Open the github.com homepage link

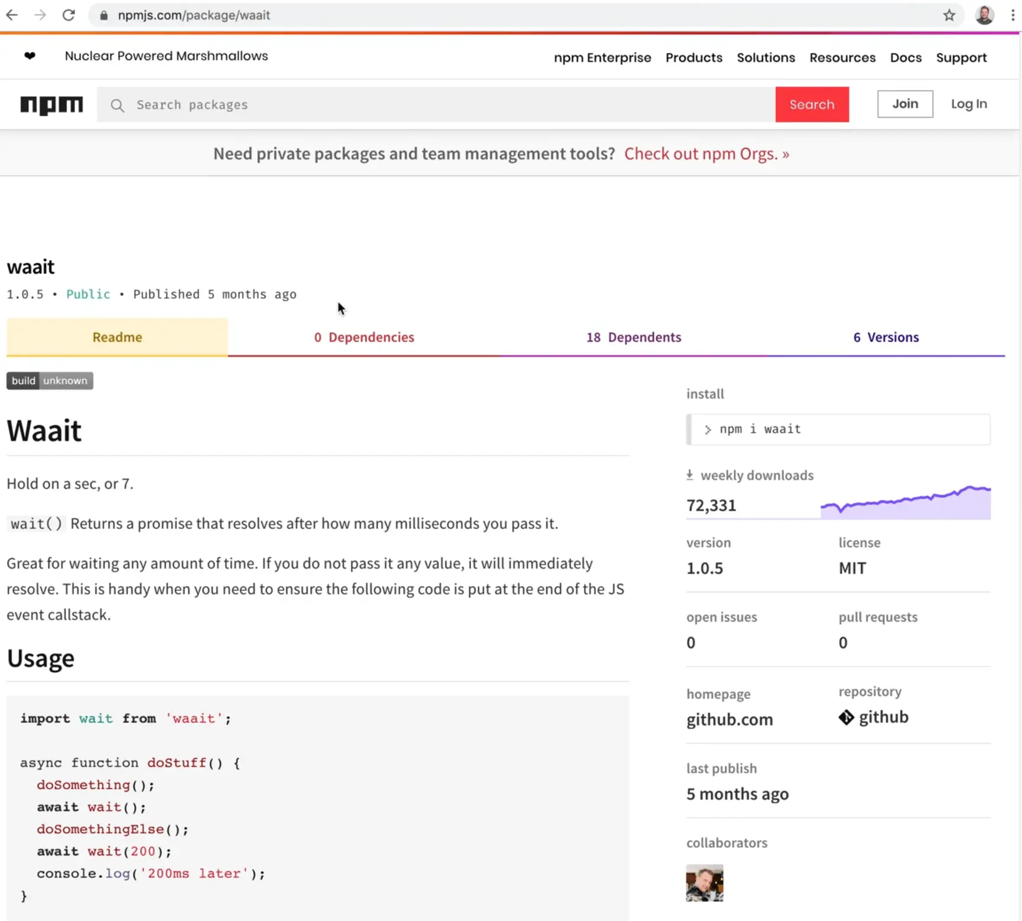pos(729,720)
